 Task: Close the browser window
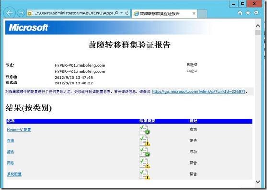click(x=255, y=4)
